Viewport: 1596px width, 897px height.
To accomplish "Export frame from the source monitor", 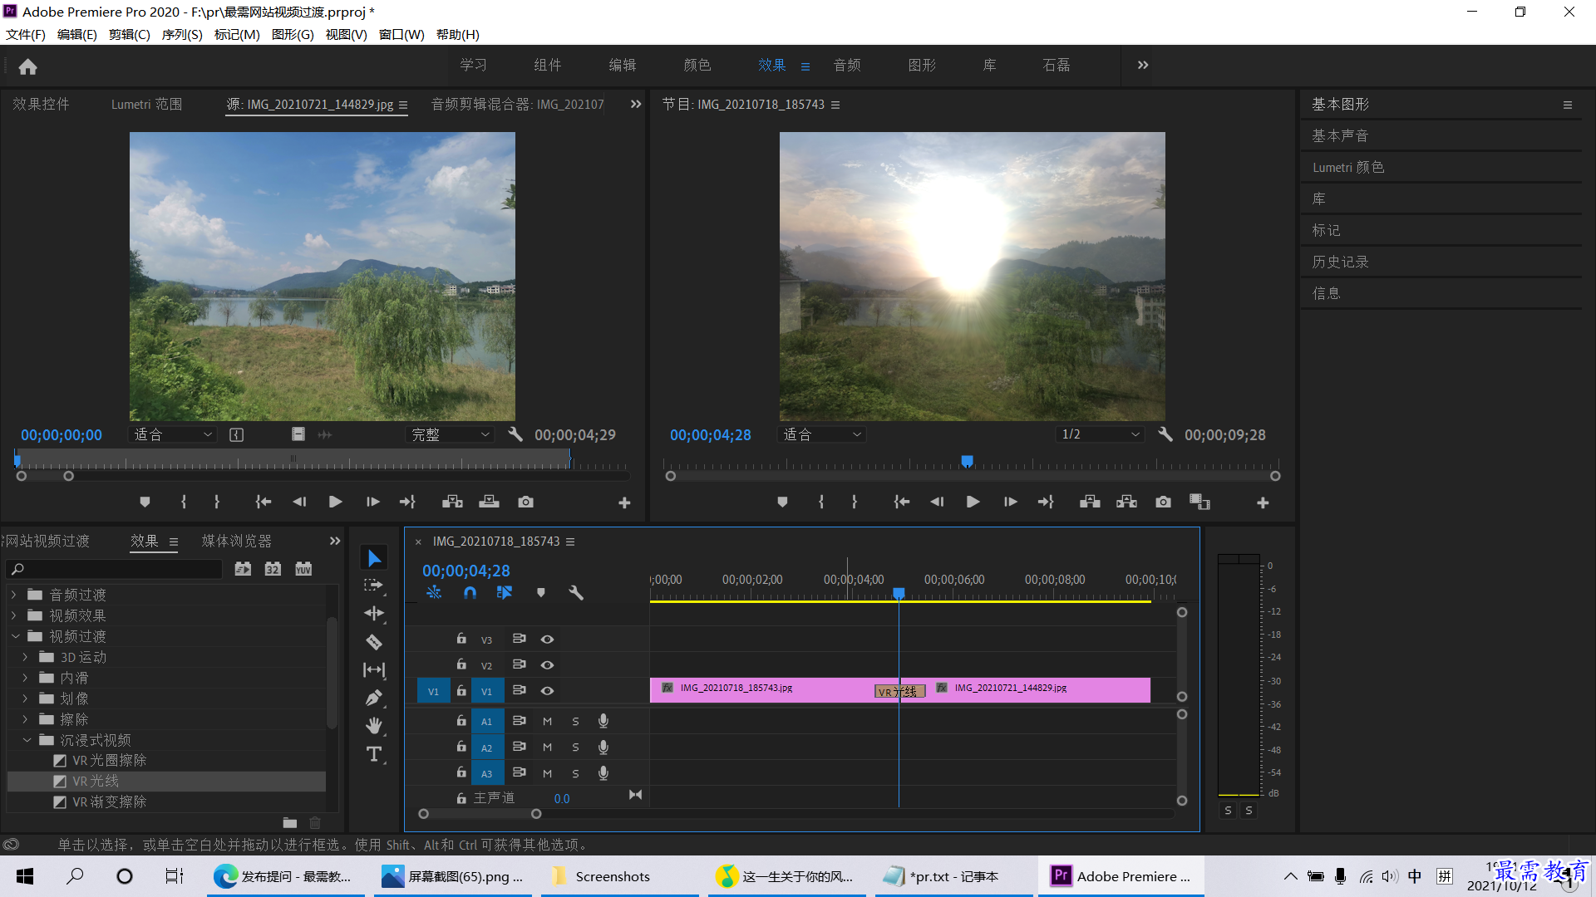I will 525,502.
